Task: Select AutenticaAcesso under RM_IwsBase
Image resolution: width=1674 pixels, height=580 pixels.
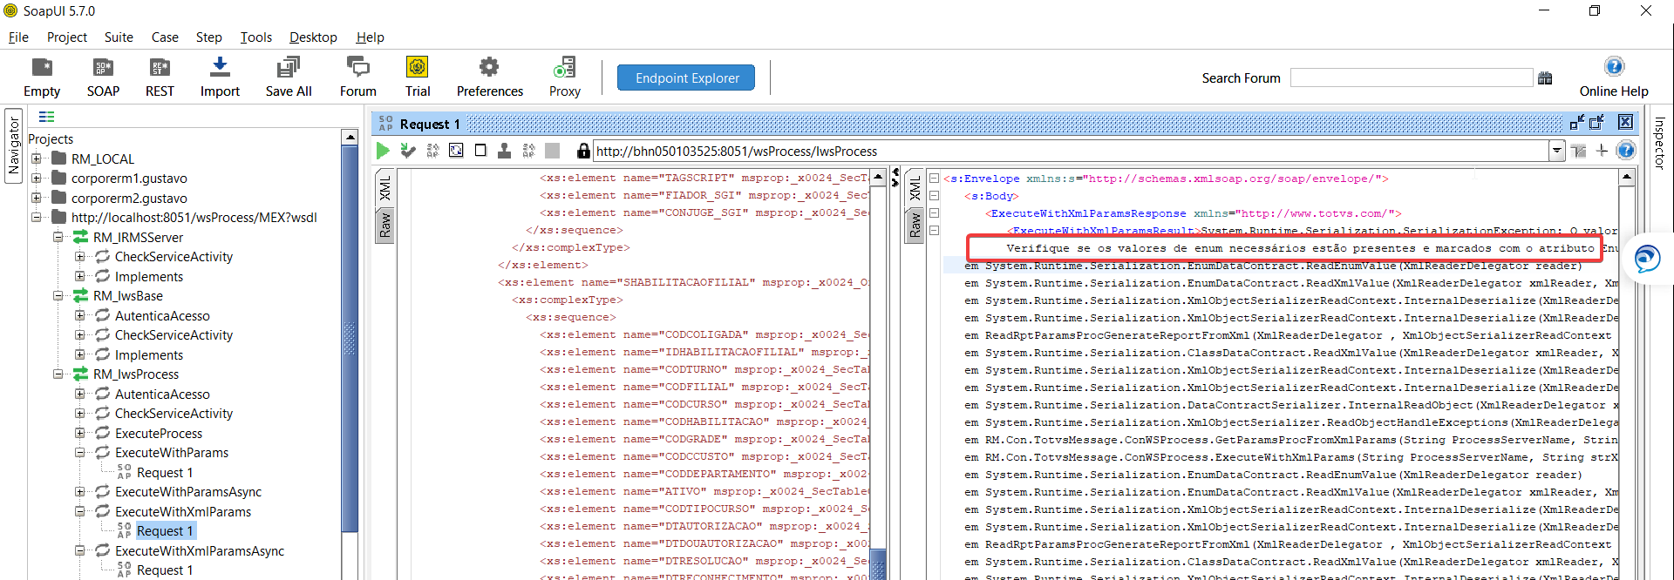Action: pyautogui.click(x=162, y=315)
